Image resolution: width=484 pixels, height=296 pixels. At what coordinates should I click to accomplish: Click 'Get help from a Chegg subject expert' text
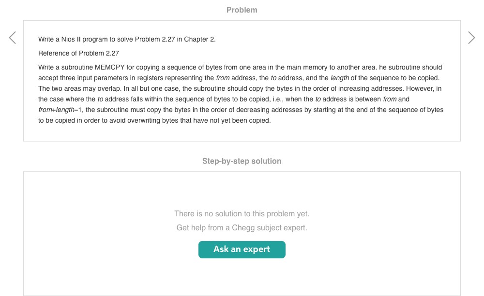pos(242,227)
